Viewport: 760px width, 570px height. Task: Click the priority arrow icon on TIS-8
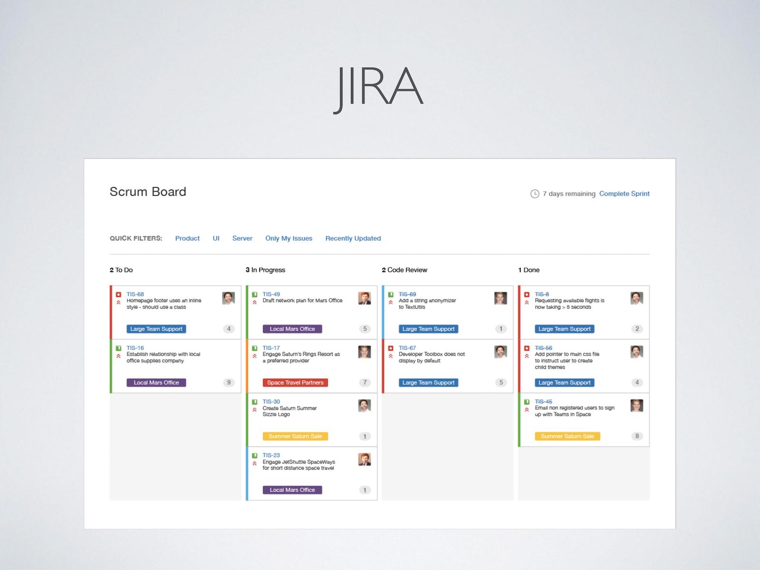tap(527, 302)
